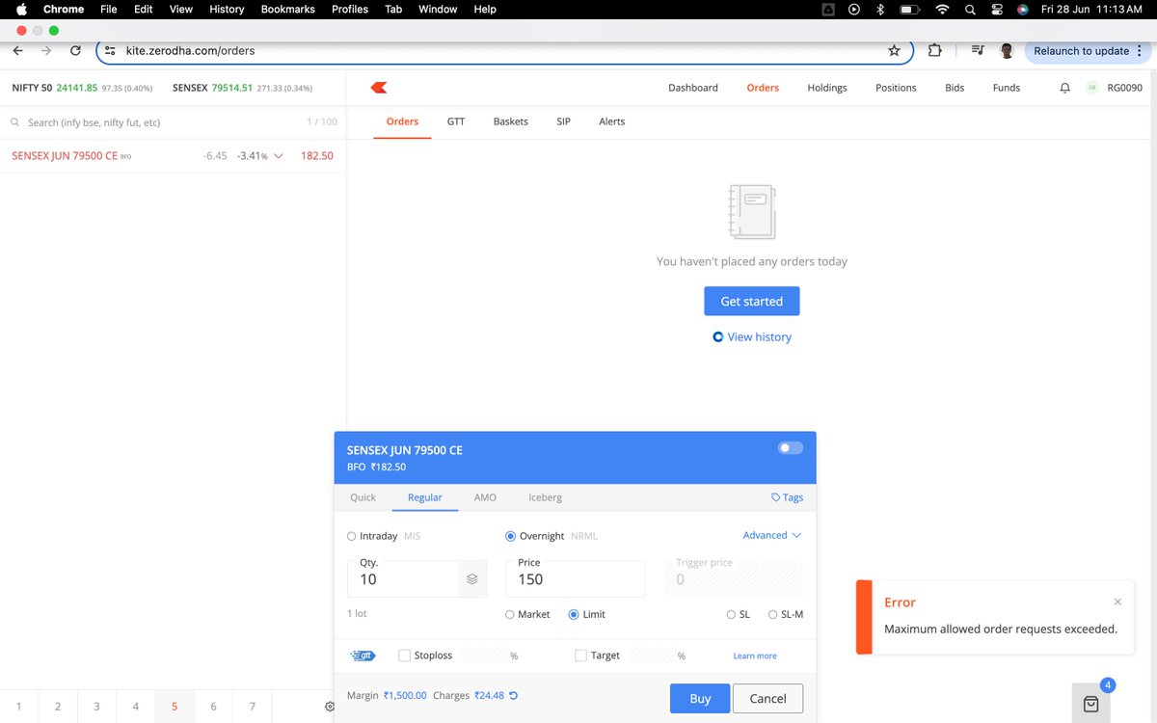Select Limit order type
The height and width of the screenshot is (723, 1157).
pos(574,614)
